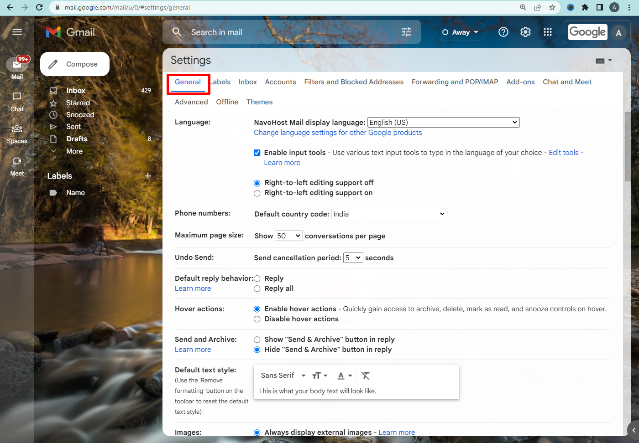This screenshot has width=639, height=443.
Task: Open Change language settings for other Google products
Action: pyautogui.click(x=338, y=133)
